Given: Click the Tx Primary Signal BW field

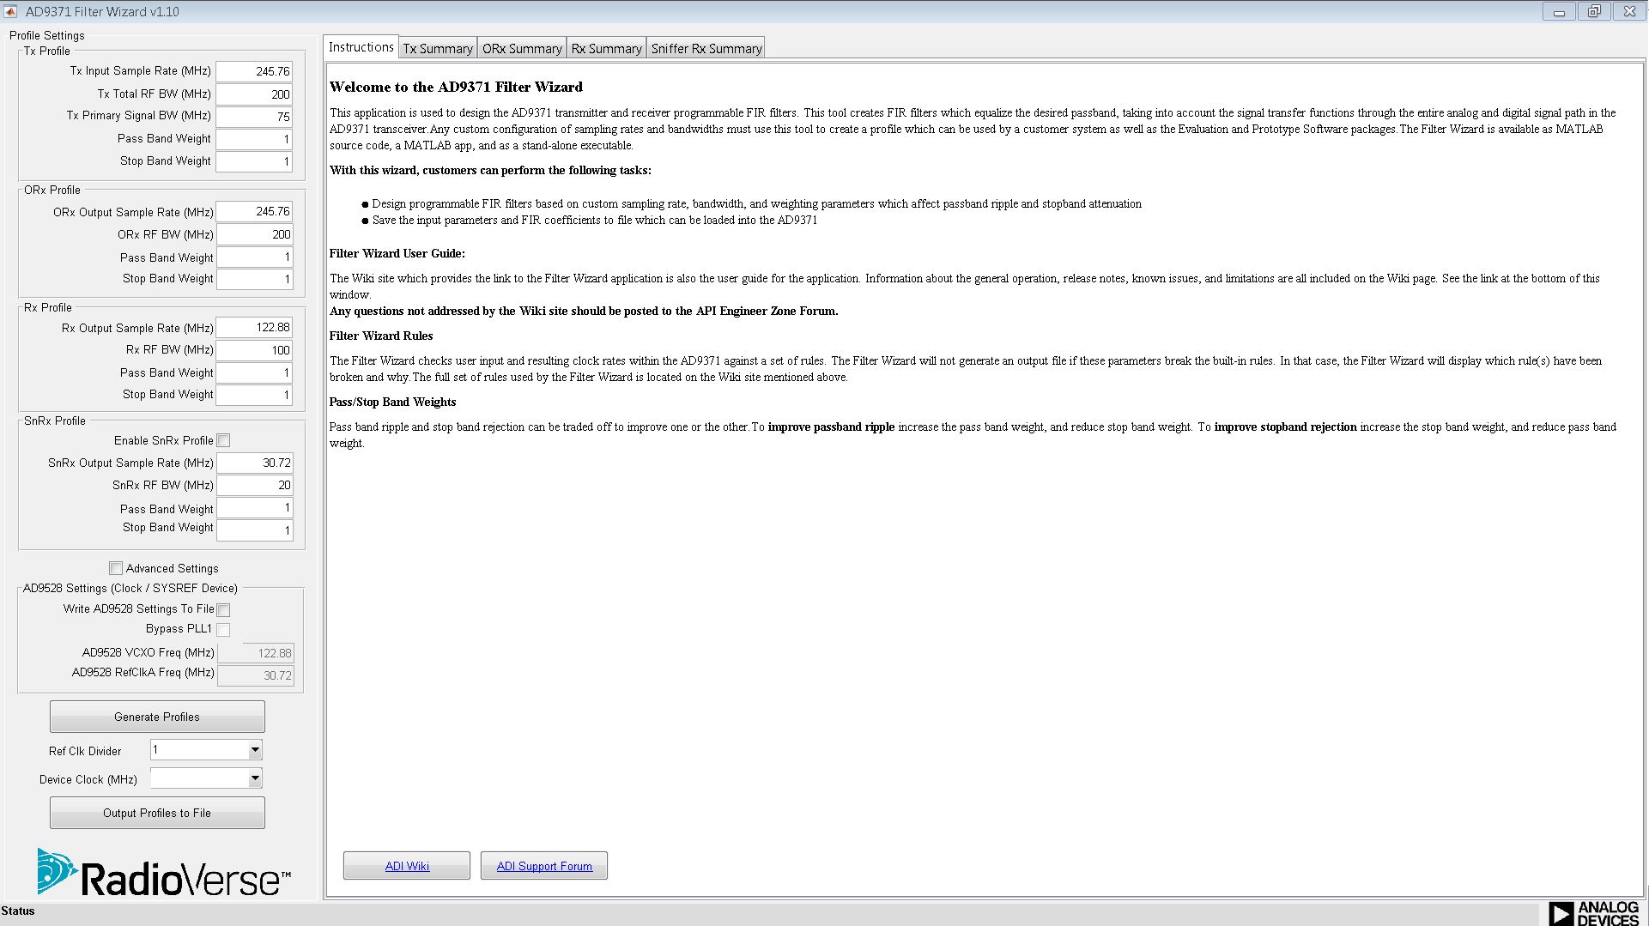Looking at the screenshot, I should [x=254, y=117].
